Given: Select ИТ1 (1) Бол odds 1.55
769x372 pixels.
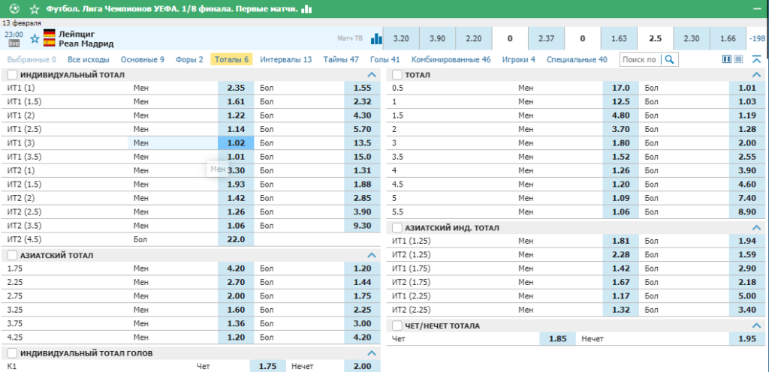Looking at the screenshot, I should tap(363, 88).
